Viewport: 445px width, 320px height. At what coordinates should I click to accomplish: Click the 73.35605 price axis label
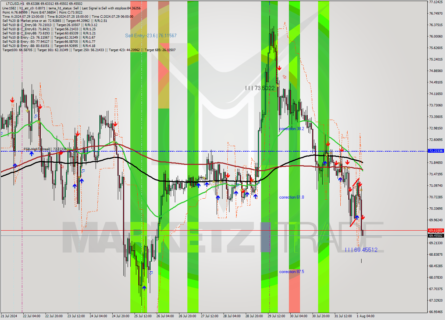pyautogui.click(x=436, y=117)
